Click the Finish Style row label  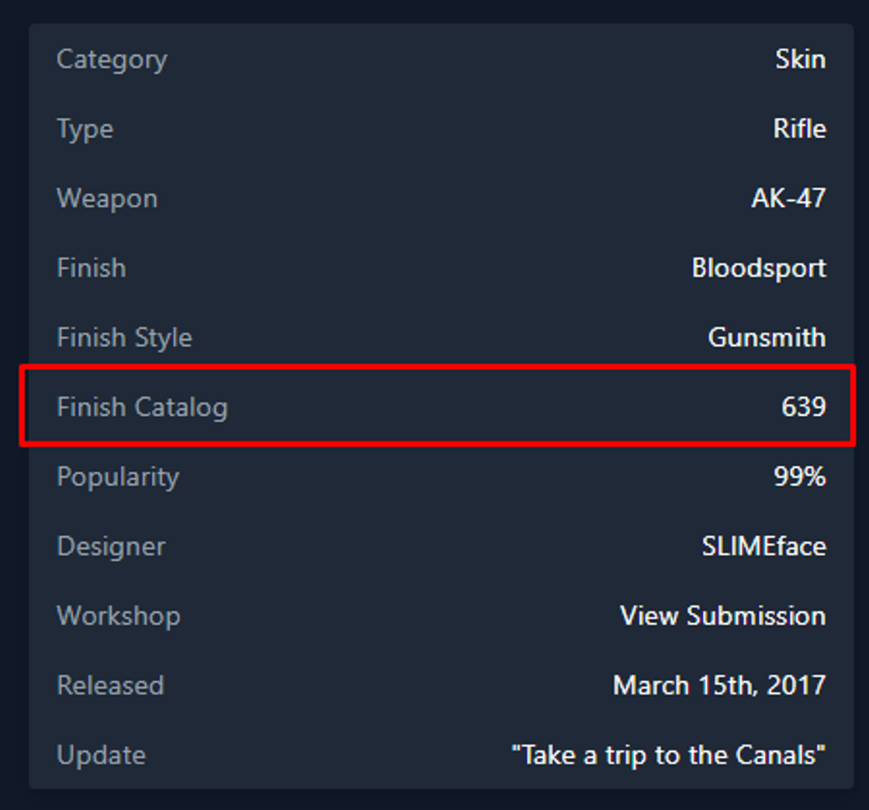pos(124,337)
